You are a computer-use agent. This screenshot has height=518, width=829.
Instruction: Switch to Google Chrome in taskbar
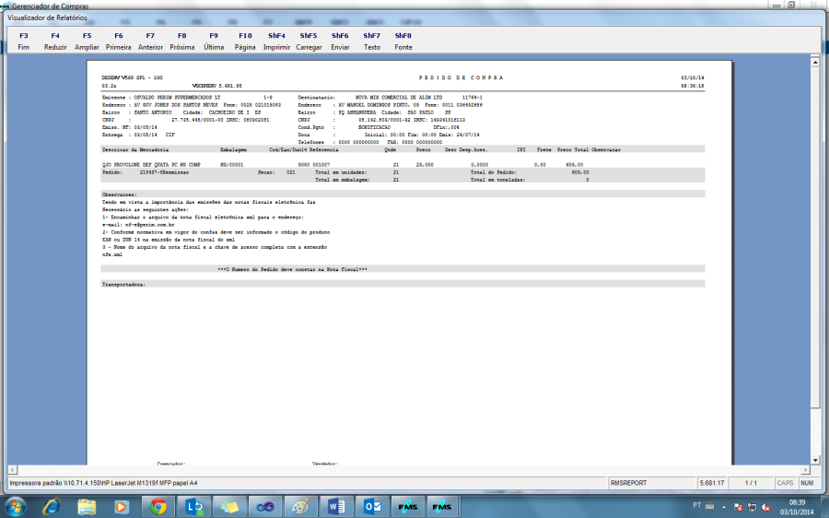click(158, 507)
